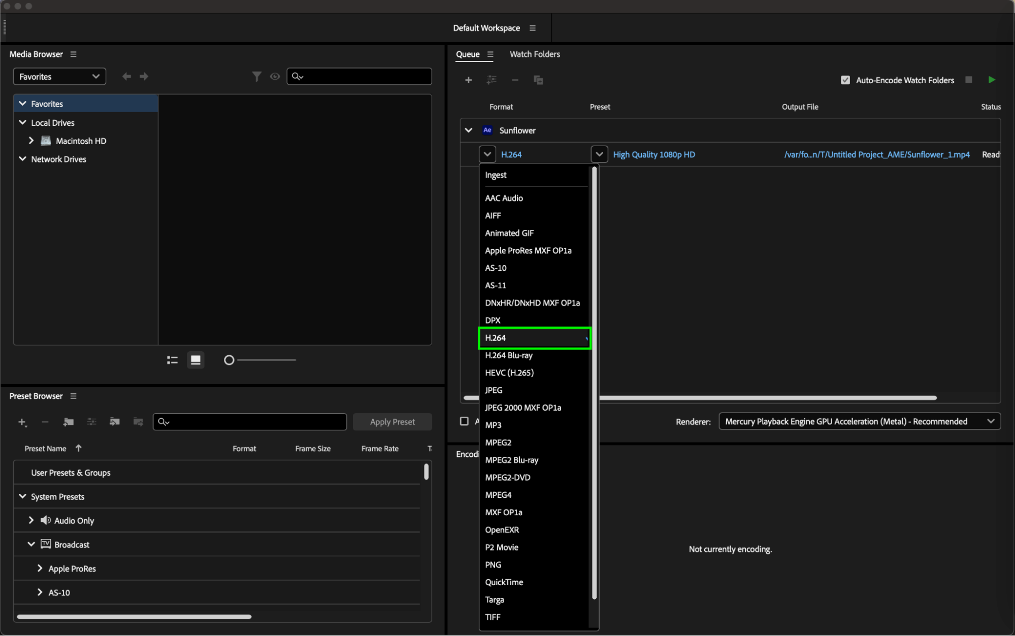Switch to the Watch Folders tab
1015x636 pixels.
point(535,54)
